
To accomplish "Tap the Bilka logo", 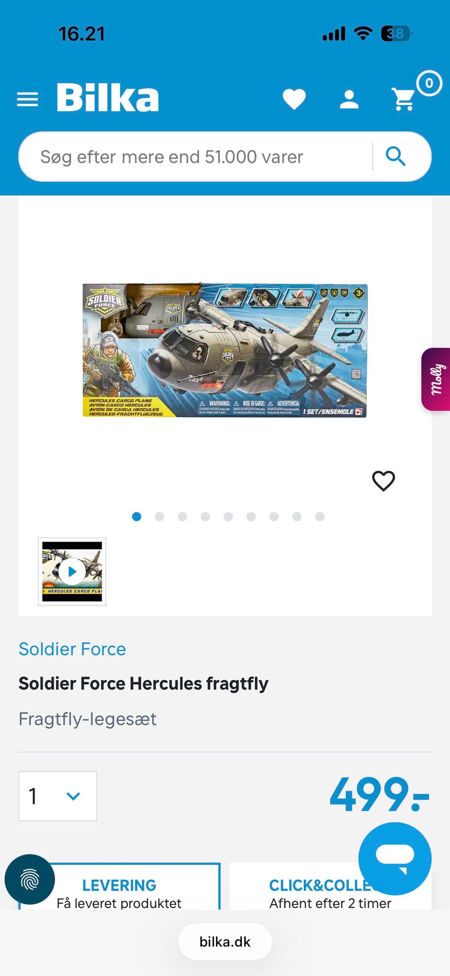I will (108, 98).
